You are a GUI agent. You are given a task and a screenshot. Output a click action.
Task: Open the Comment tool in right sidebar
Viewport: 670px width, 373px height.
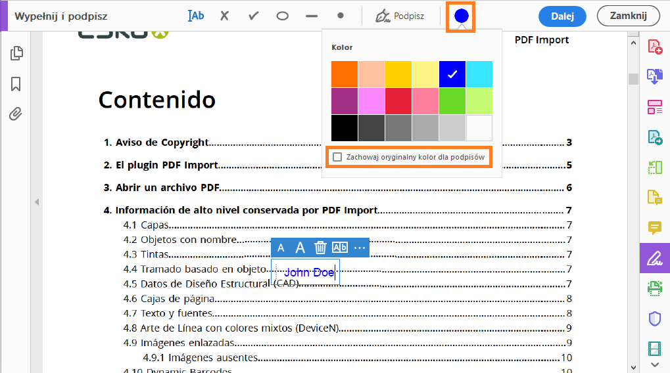click(655, 228)
